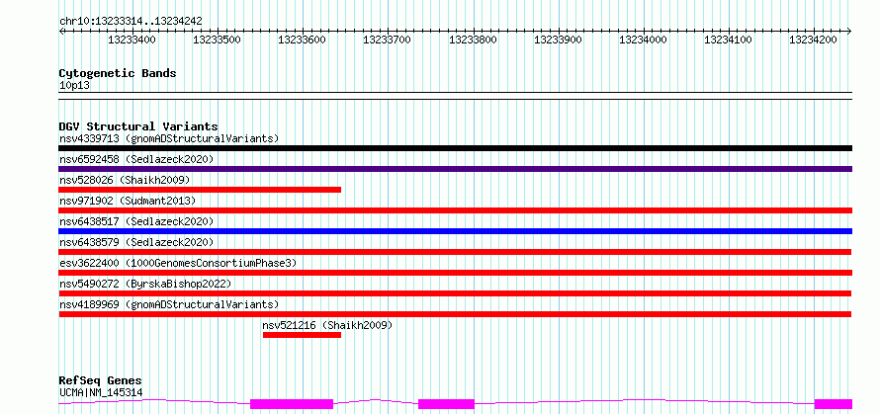Image resolution: width=880 pixels, height=414 pixels.
Task: Click ruler position 13233900
Action: [x=559, y=40]
